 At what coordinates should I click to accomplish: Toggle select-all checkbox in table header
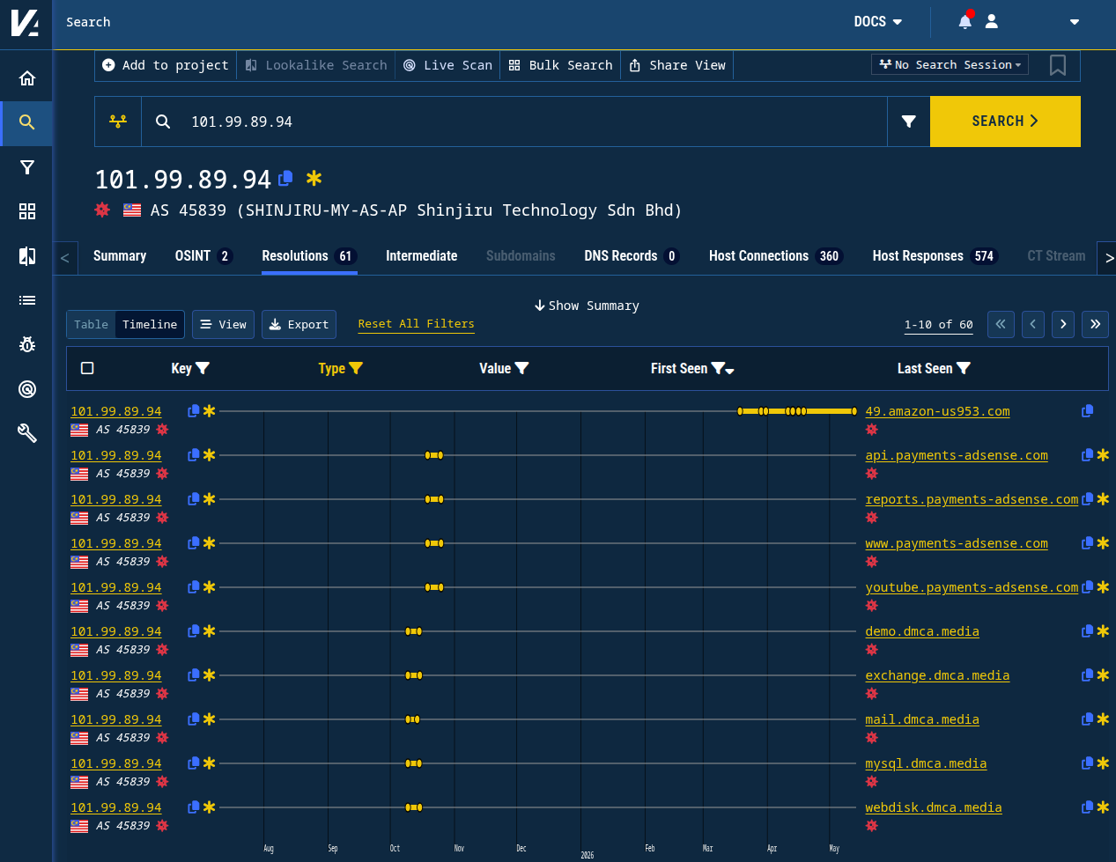tap(87, 368)
